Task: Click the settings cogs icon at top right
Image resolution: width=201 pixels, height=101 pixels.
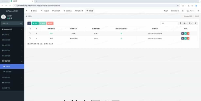Action: point(198,11)
